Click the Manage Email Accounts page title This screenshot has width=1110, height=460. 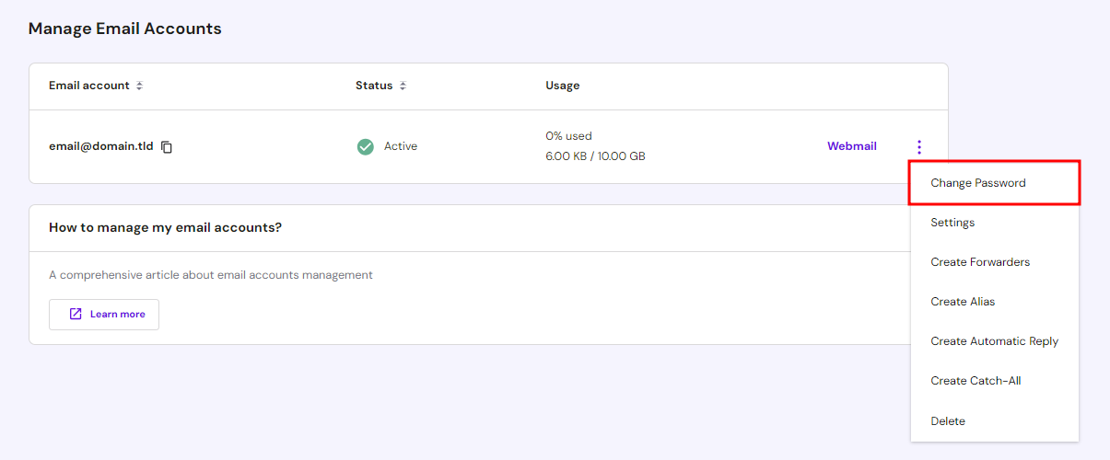pos(124,29)
